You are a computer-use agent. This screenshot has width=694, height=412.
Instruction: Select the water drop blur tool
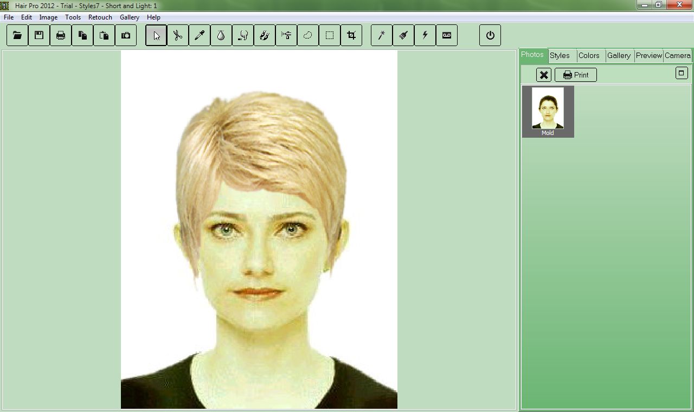tap(221, 35)
